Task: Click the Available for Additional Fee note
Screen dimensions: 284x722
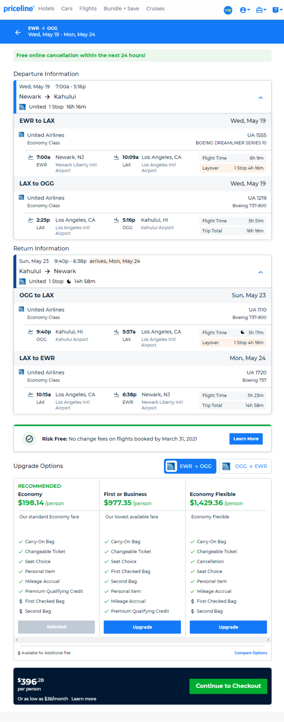Action: pyautogui.click(x=44, y=653)
